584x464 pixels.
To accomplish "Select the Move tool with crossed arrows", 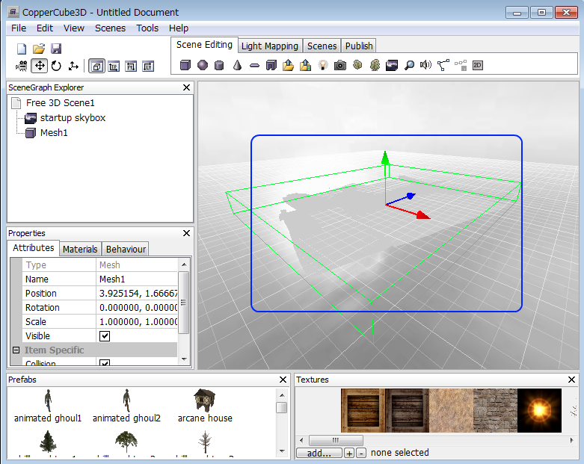I will click(39, 66).
